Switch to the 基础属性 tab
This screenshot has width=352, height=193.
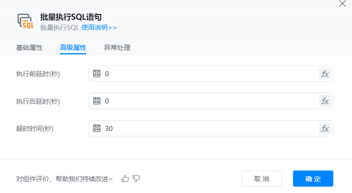pyautogui.click(x=29, y=48)
